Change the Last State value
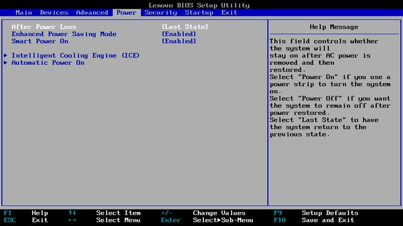This screenshot has width=403, height=226. pyautogui.click(x=185, y=27)
